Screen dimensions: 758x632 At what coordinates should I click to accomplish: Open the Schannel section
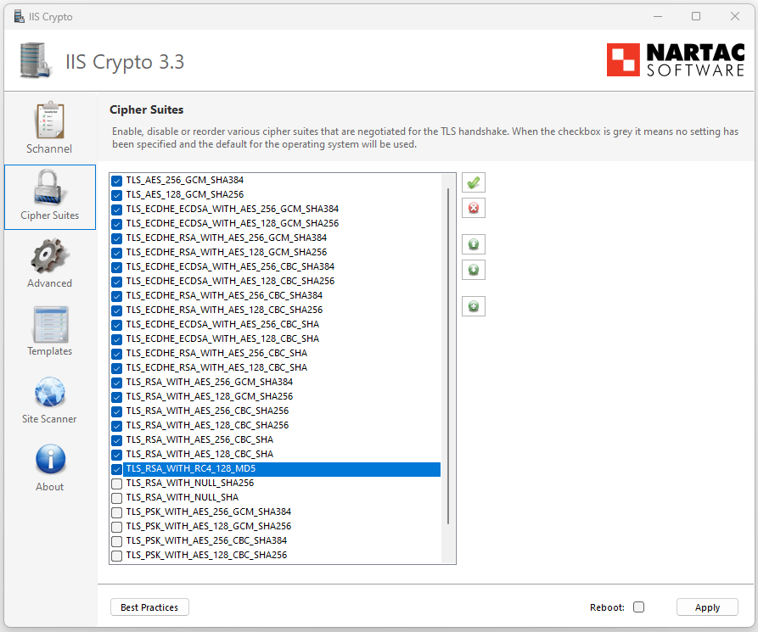pyautogui.click(x=49, y=128)
